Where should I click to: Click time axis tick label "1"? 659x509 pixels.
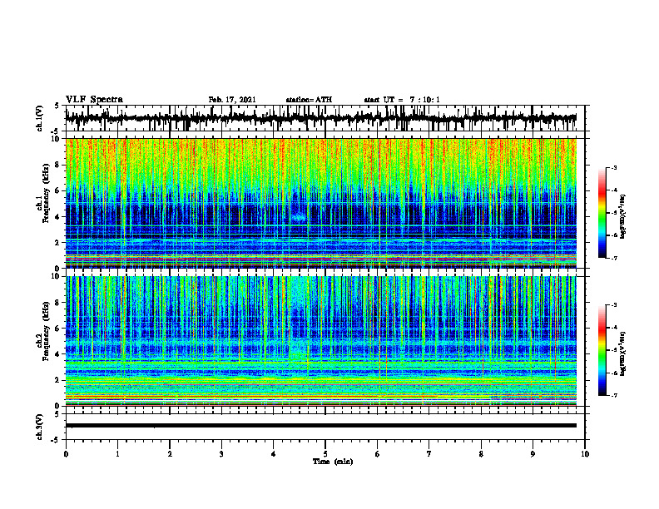[x=117, y=454]
